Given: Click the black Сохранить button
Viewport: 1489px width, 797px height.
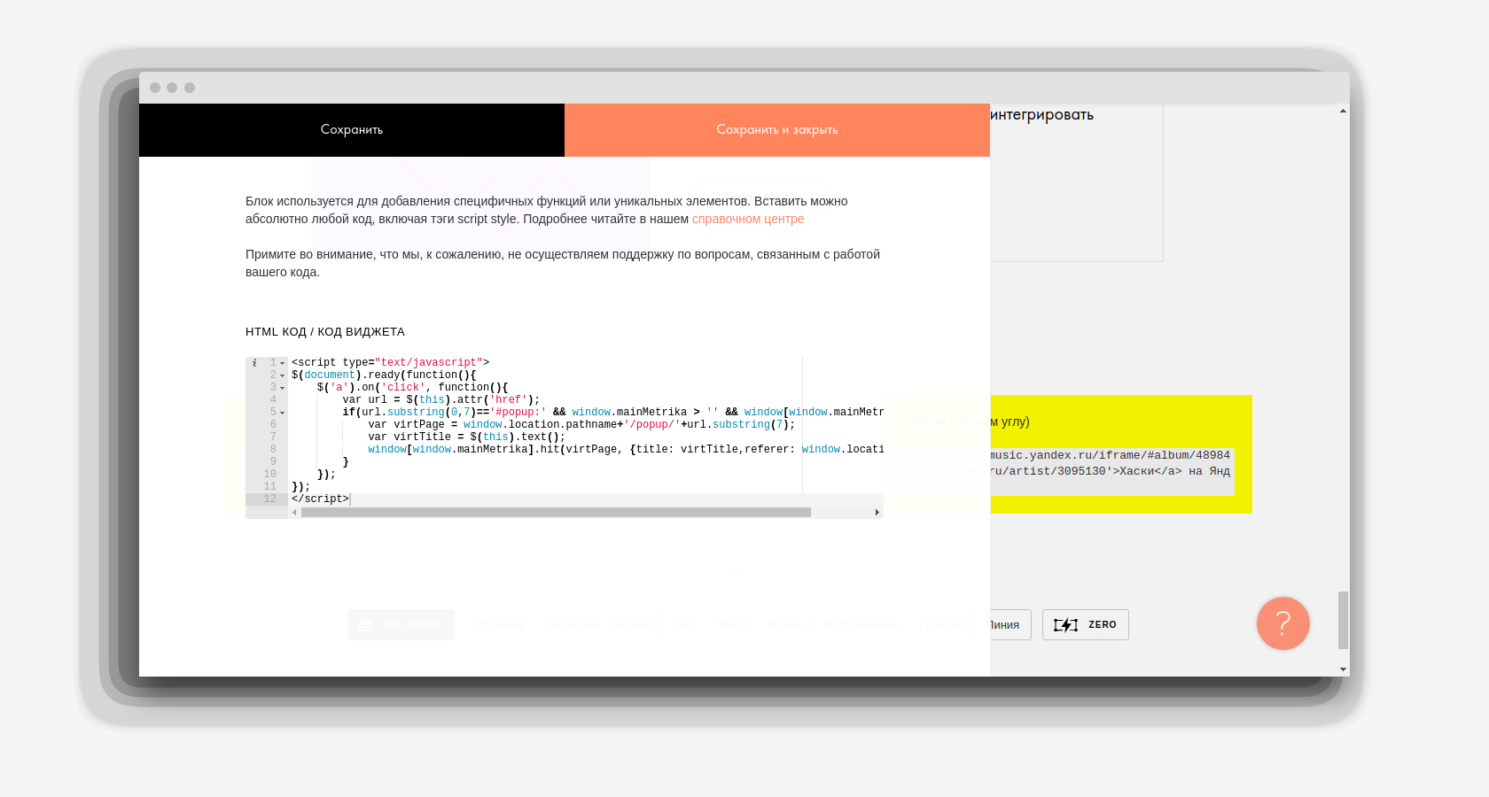Looking at the screenshot, I should click(x=352, y=130).
